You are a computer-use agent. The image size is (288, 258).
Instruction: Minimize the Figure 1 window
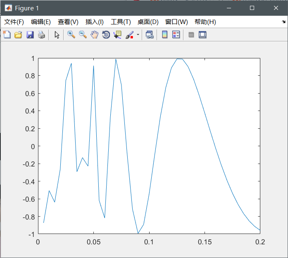pyautogui.click(x=229, y=8)
